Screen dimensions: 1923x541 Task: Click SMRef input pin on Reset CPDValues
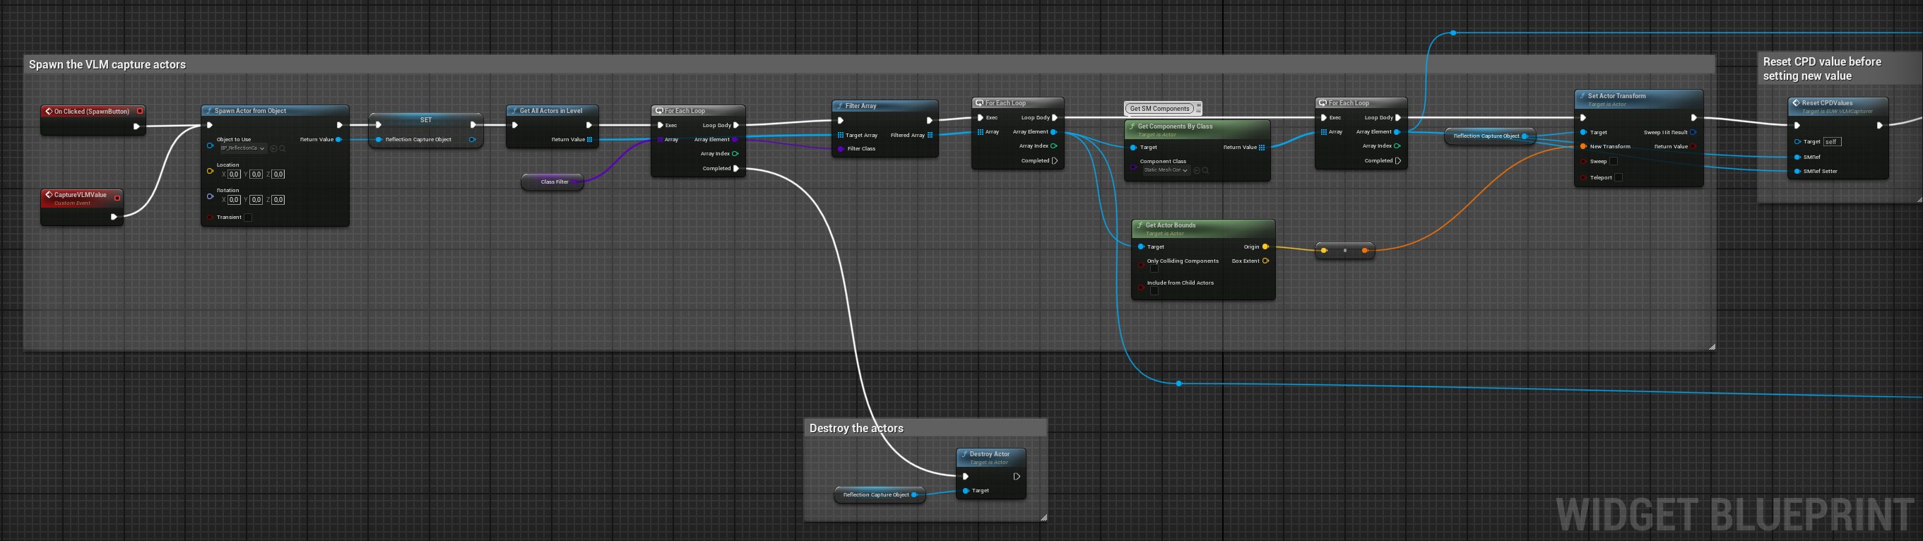1797,157
